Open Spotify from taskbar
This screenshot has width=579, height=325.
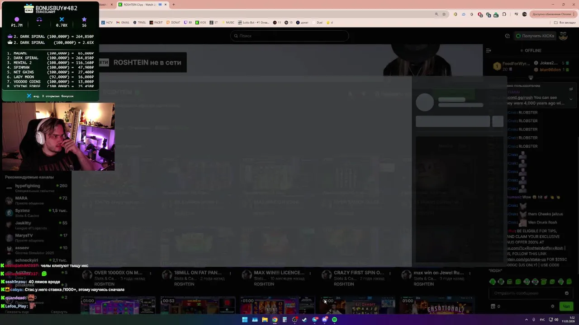[x=335, y=320]
